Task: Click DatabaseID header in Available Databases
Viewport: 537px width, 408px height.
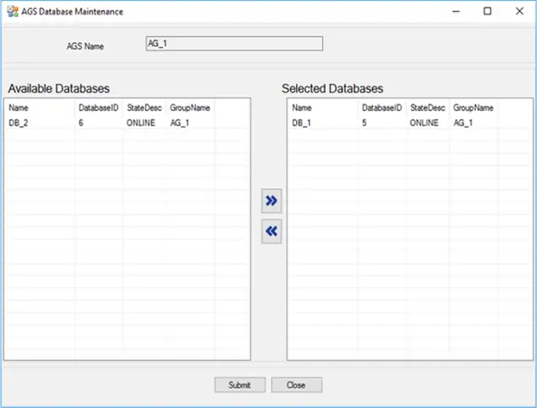Action: click(x=98, y=108)
